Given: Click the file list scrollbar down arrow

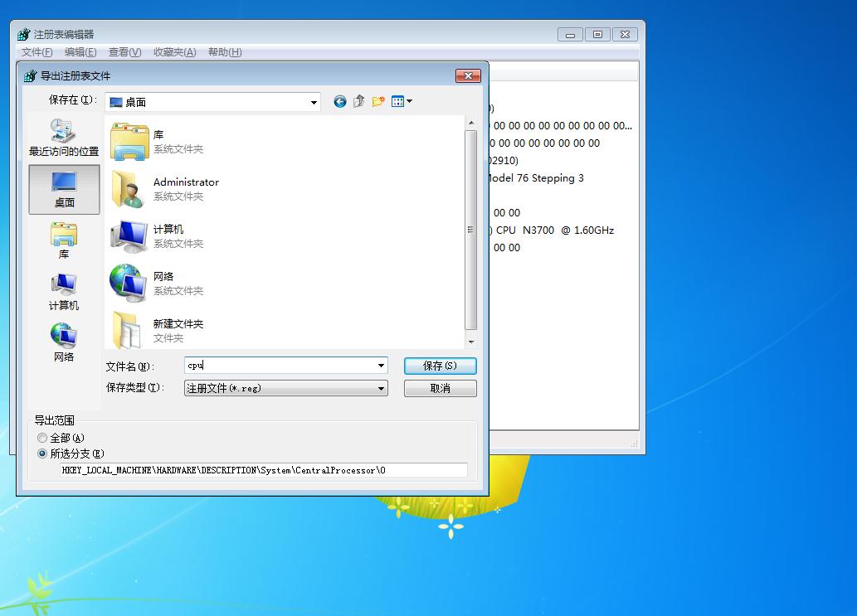Looking at the screenshot, I should point(472,341).
